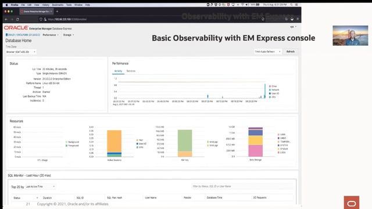Viewport: 372px width, 209px height.
Task: Click the SYSAUX legend swatch in Data Storage
Action: [278, 149]
